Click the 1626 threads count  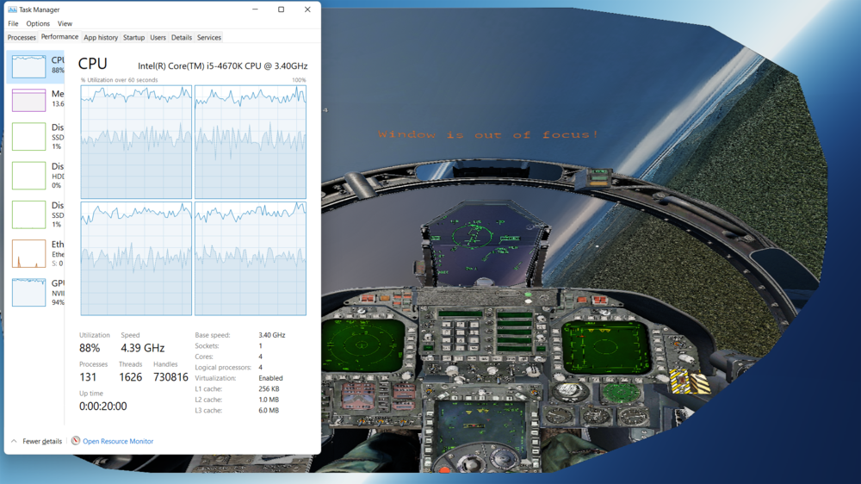(x=130, y=377)
